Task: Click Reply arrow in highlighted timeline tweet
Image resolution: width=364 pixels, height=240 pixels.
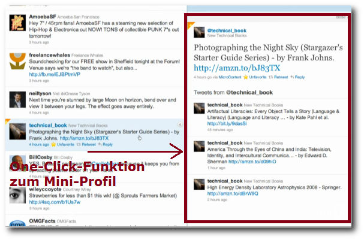Action: pyautogui.click(x=100, y=145)
